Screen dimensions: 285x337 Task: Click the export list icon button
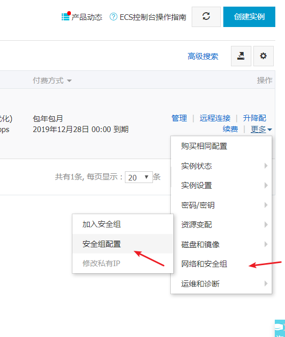pyautogui.click(x=241, y=56)
